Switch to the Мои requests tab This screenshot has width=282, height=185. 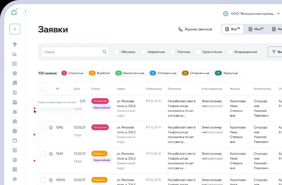click(x=256, y=29)
